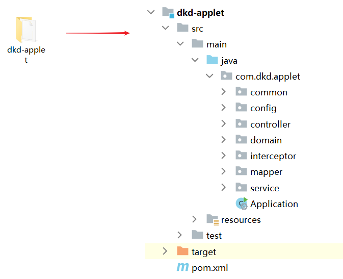Viewport: 343px width, 279px height.
Task: Select the config package label
Action: (263, 108)
